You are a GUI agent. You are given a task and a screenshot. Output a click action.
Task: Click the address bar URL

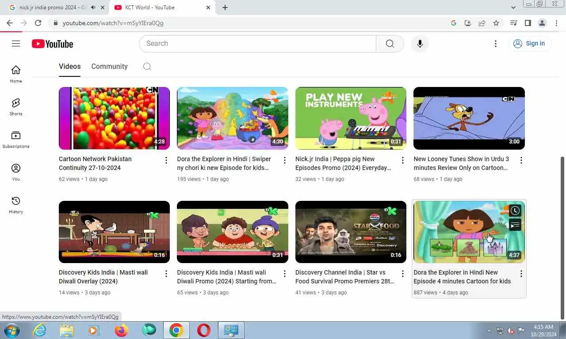(113, 23)
